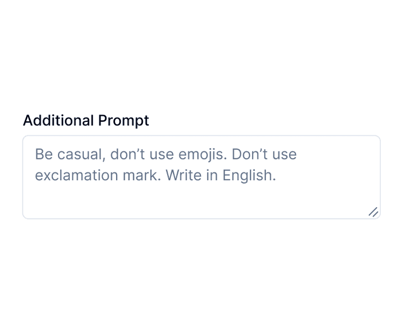403x329 pixels.
Task: Click the Additional Prompt text area
Action: click(201, 177)
